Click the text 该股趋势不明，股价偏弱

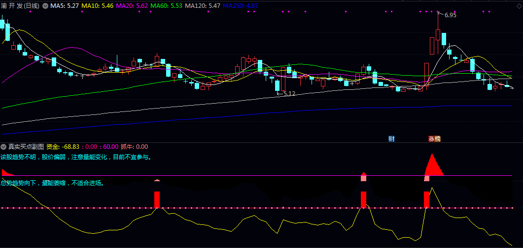tap(34, 157)
